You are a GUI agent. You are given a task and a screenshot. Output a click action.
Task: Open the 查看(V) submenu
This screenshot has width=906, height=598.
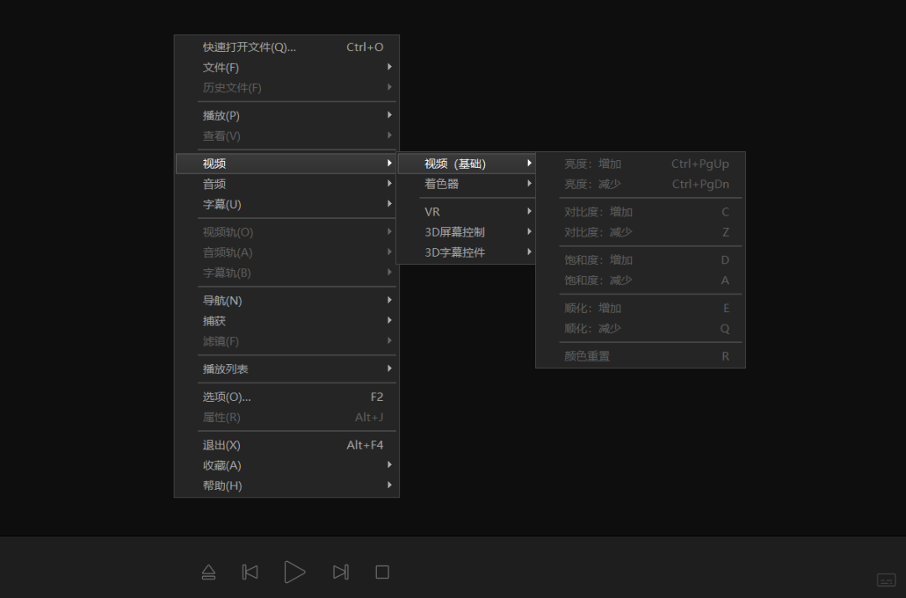[287, 136]
